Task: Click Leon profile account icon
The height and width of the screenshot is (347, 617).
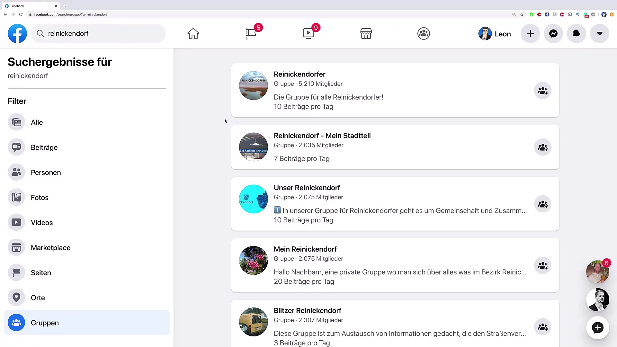Action: point(485,33)
